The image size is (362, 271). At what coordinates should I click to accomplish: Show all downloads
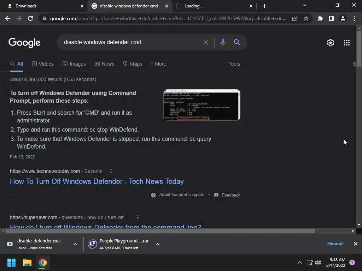335,244
